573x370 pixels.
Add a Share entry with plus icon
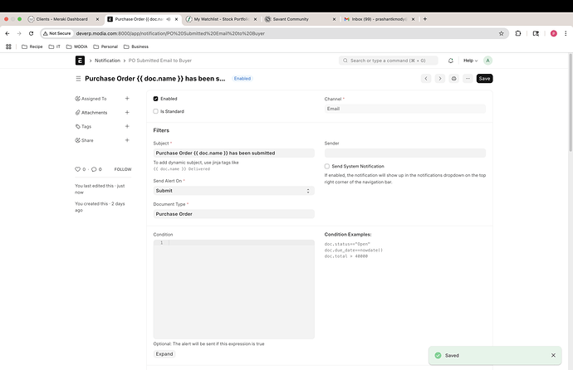click(127, 140)
